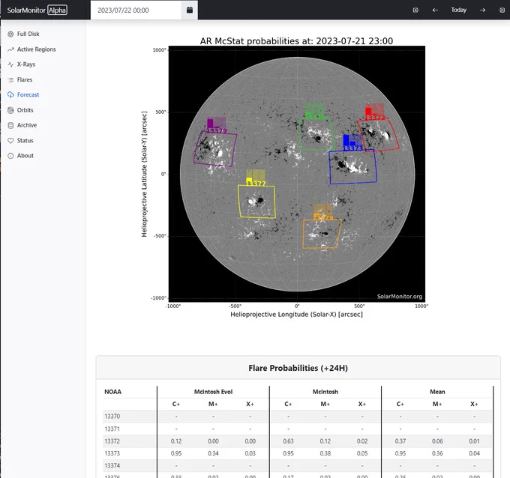The height and width of the screenshot is (478, 510).
Task: Click the red 13372 region label
Action: click(x=375, y=118)
